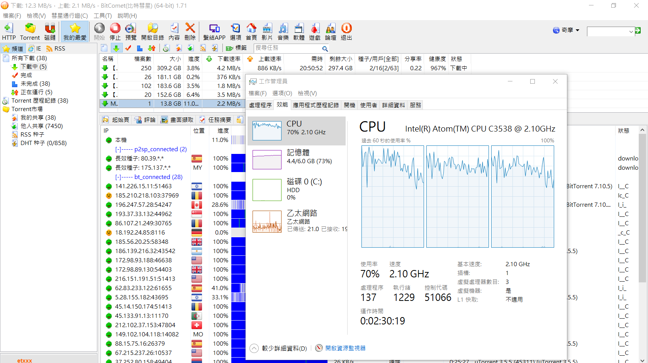Switch to 應用程式歷程記錄 tab
The image size is (648, 363).
click(316, 105)
